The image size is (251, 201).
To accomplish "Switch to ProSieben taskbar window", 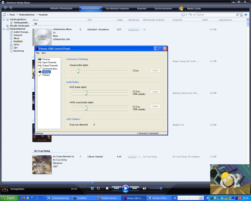I will (x=83, y=198).
